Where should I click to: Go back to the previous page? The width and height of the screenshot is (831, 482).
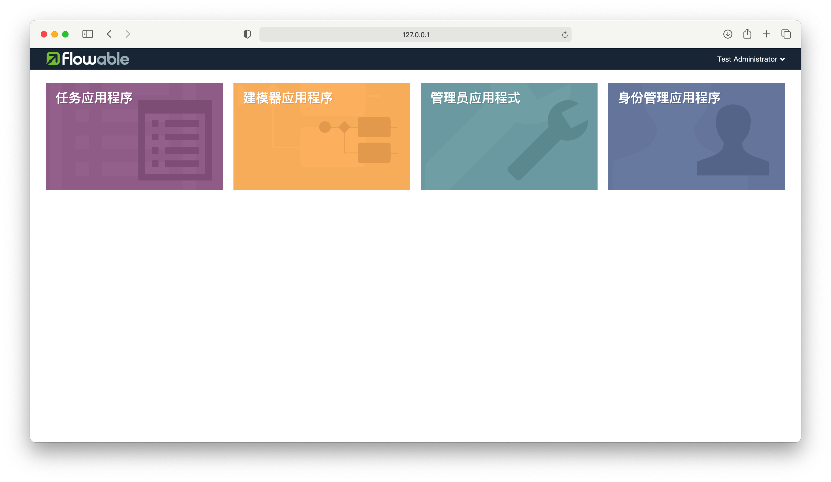click(109, 34)
